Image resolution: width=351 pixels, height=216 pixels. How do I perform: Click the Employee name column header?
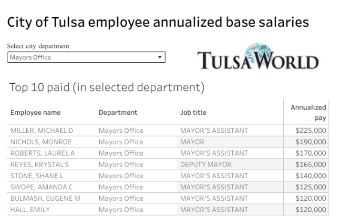coord(36,113)
